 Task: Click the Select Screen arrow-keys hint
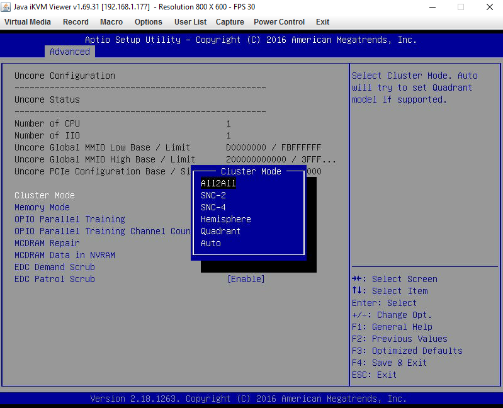[x=395, y=279]
